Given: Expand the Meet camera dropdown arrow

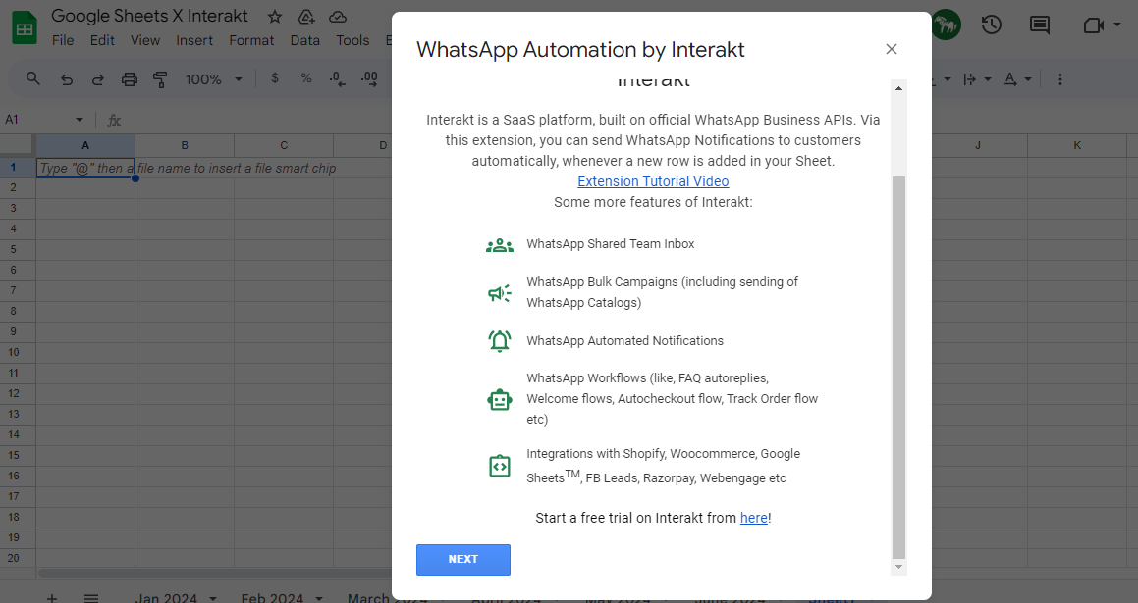Looking at the screenshot, I should (x=1119, y=26).
